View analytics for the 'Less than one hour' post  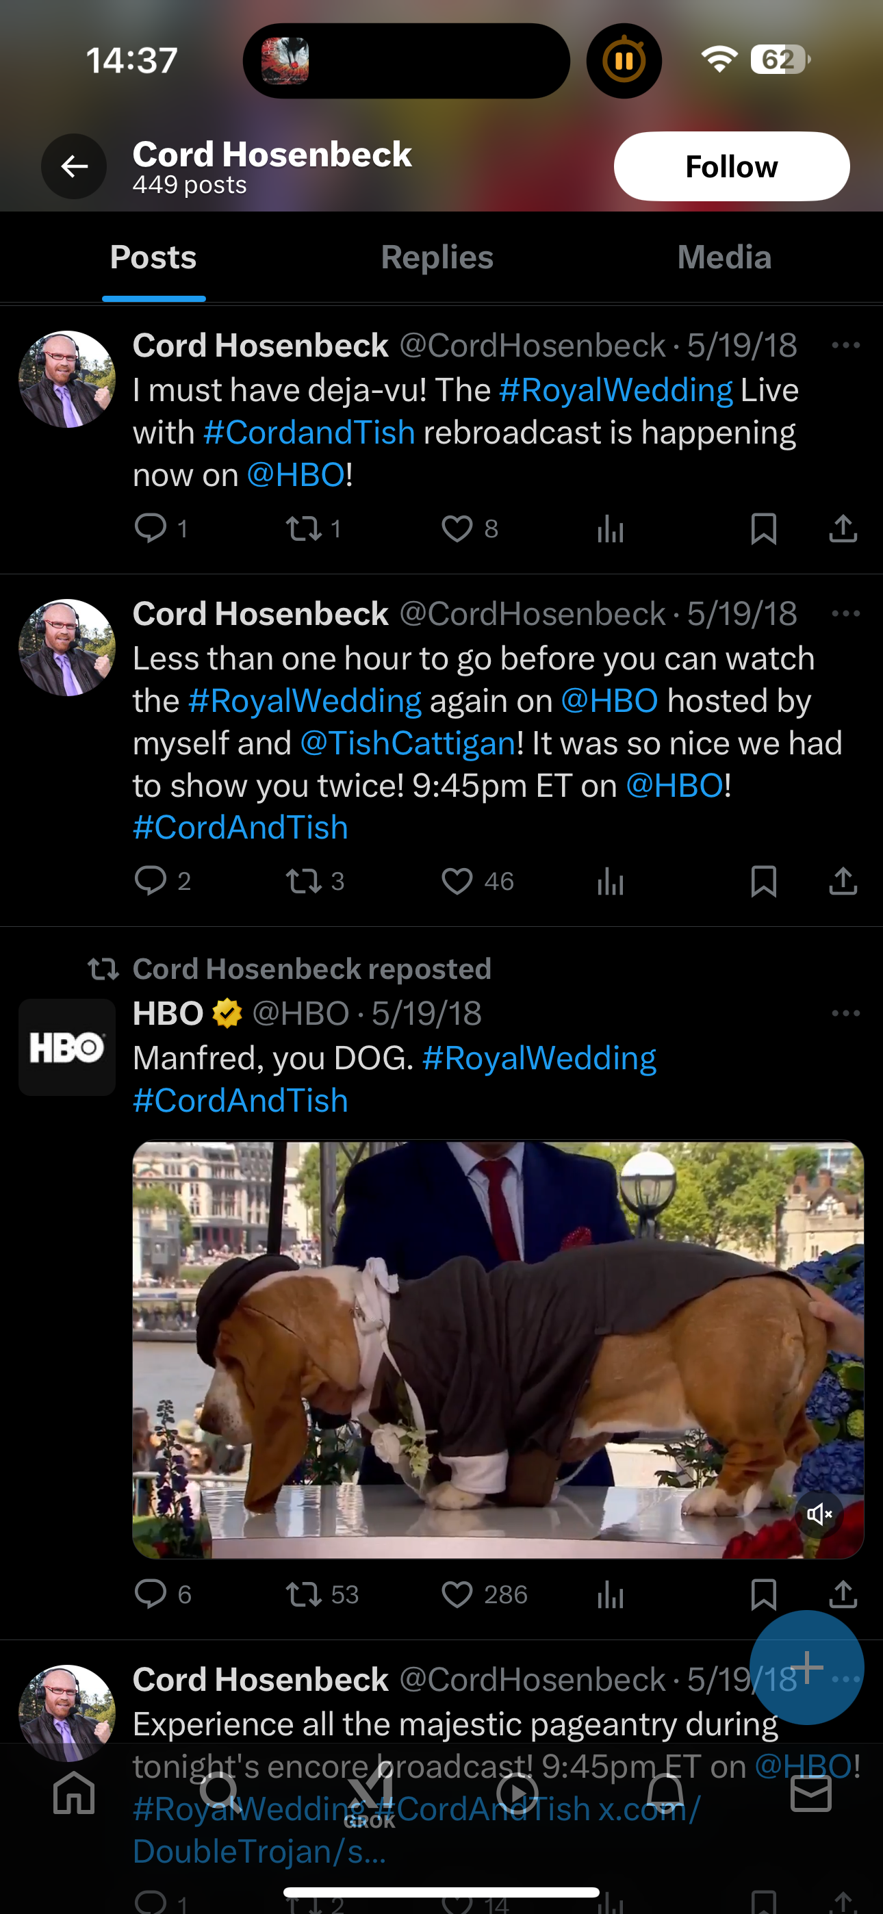[x=610, y=881]
